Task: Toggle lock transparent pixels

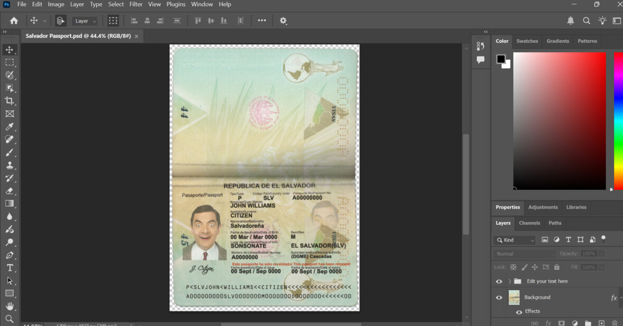Action: 513,267
